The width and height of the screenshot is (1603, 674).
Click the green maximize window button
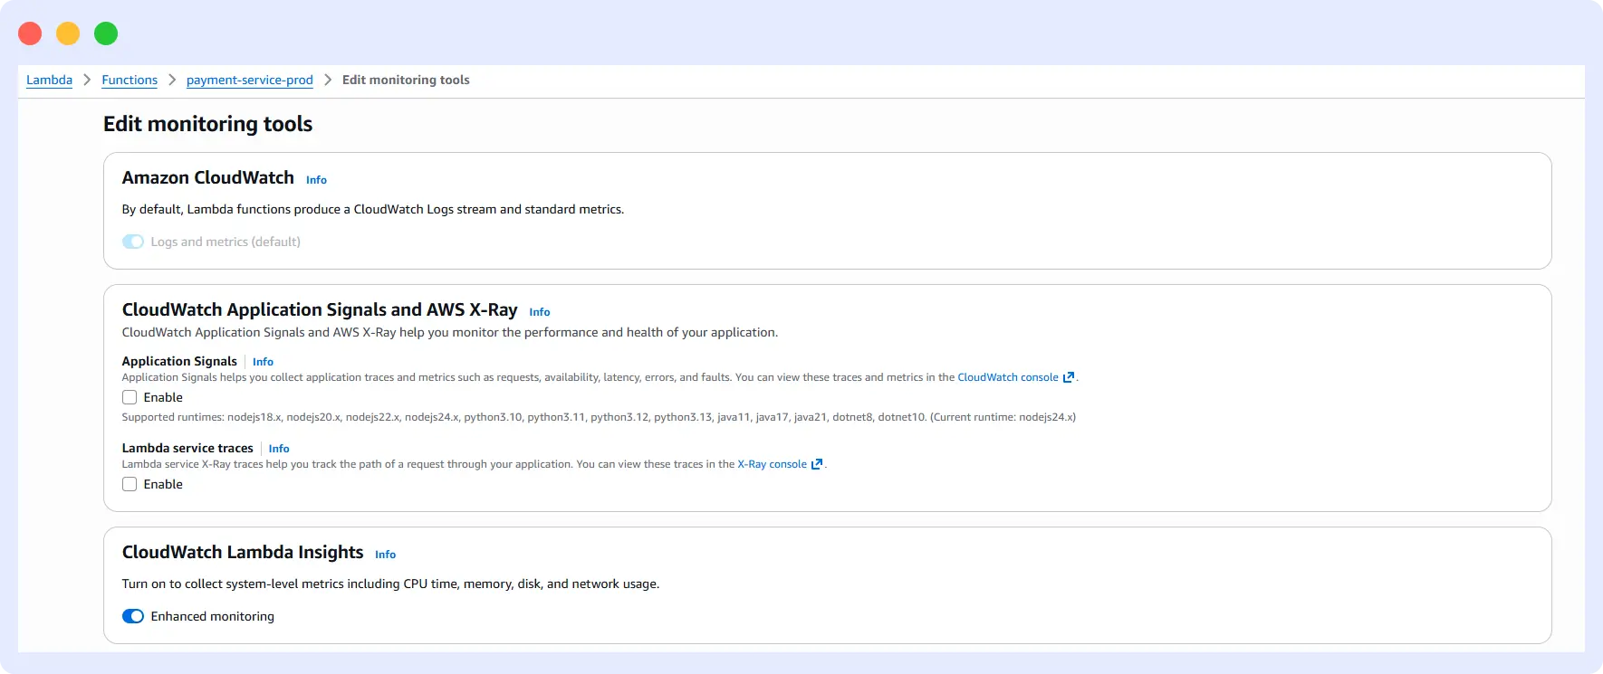coord(106,33)
